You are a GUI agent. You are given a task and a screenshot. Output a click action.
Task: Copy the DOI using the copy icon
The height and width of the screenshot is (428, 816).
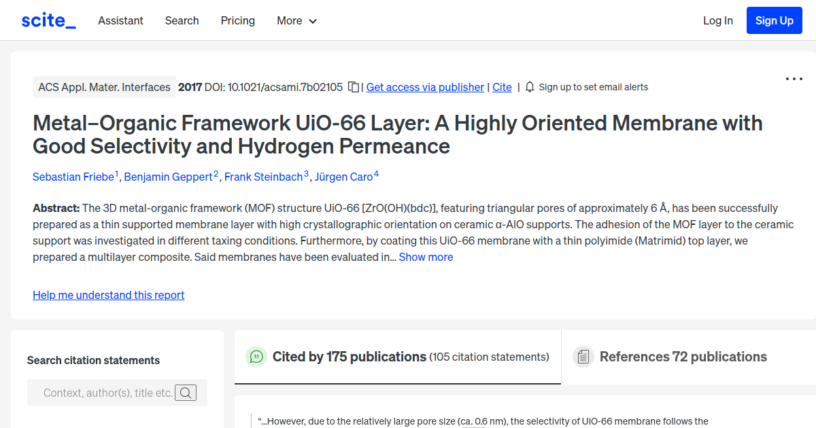[x=353, y=87]
